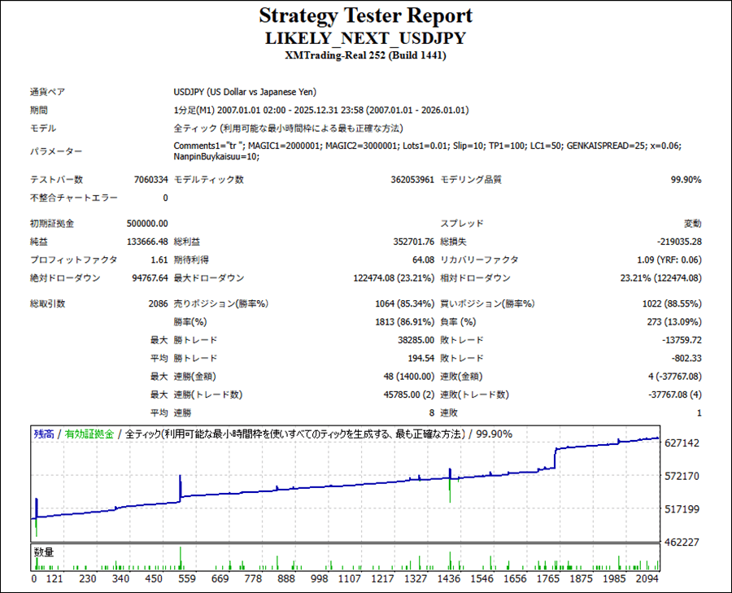Click the initial deposit value 500000.00
Image resolution: width=732 pixels, height=593 pixels.
147,223
